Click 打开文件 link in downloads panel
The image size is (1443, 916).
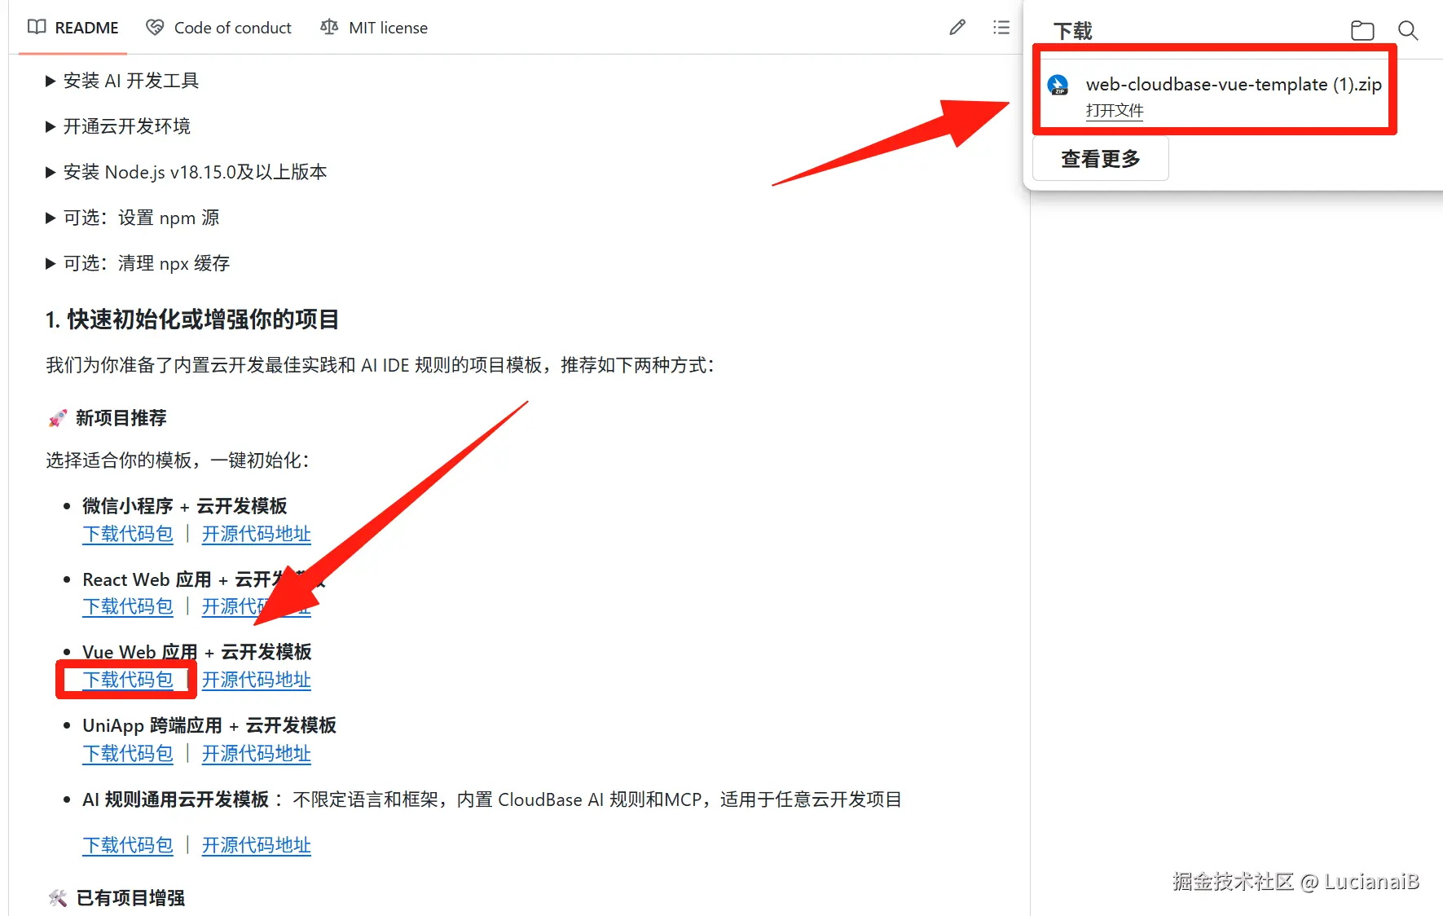pos(1115,111)
